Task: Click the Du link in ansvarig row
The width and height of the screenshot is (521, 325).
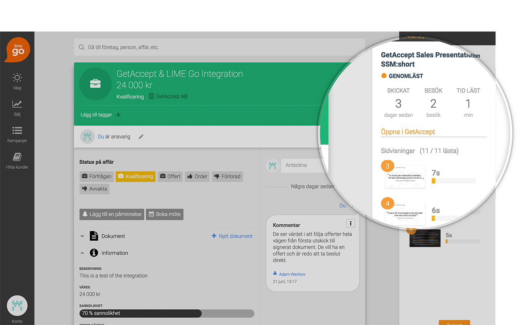Action: click(x=101, y=137)
